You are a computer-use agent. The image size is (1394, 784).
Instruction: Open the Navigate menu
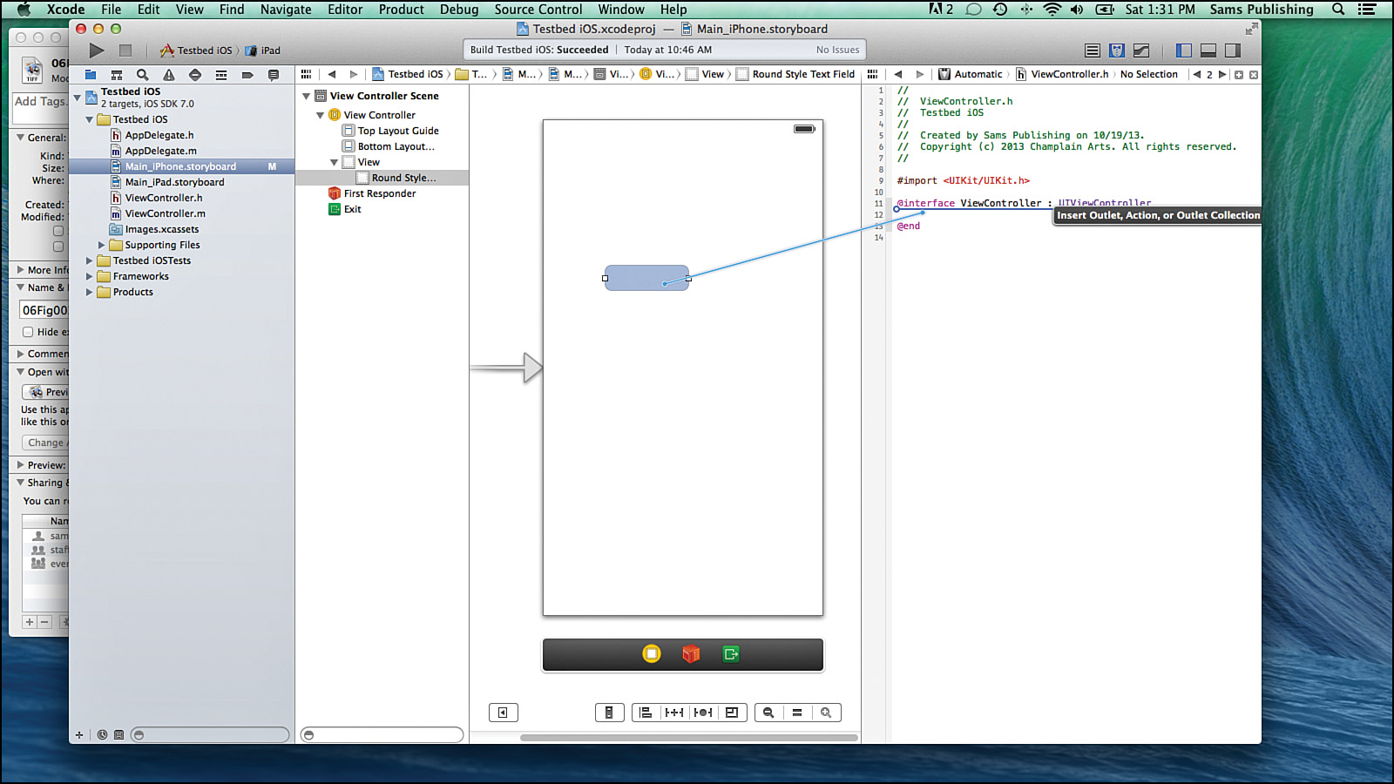tap(286, 10)
